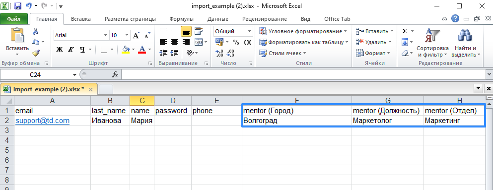Screen dimensions: 493x190
Task: Toggle bottom vertical alignment button
Action: [186, 31]
